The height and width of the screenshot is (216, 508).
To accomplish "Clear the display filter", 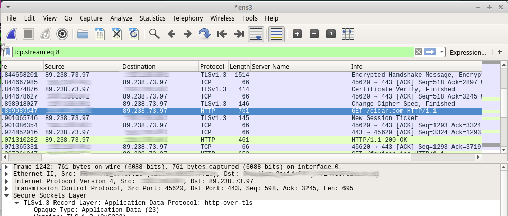I will coord(419,52).
